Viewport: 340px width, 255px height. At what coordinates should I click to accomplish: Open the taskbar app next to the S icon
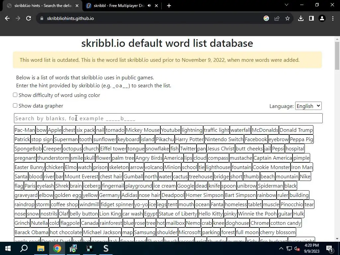tap(90, 248)
